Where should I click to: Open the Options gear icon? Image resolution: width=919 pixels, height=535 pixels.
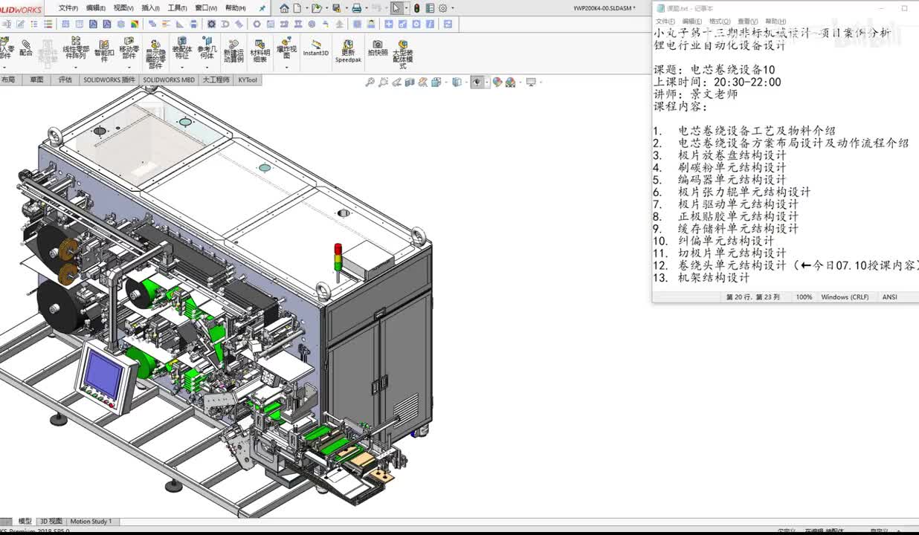[443, 8]
